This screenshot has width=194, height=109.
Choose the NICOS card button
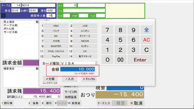(85, 41)
